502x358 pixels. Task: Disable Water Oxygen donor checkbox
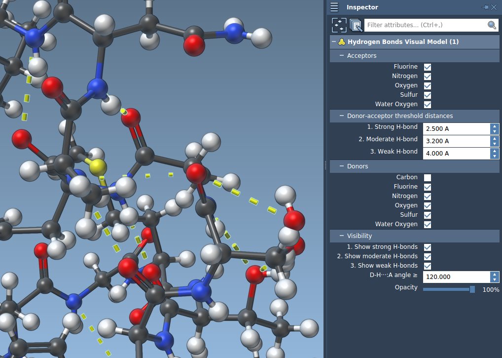click(x=428, y=224)
